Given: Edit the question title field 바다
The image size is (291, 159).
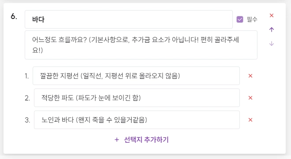Looking at the screenshot, I should point(129,19).
